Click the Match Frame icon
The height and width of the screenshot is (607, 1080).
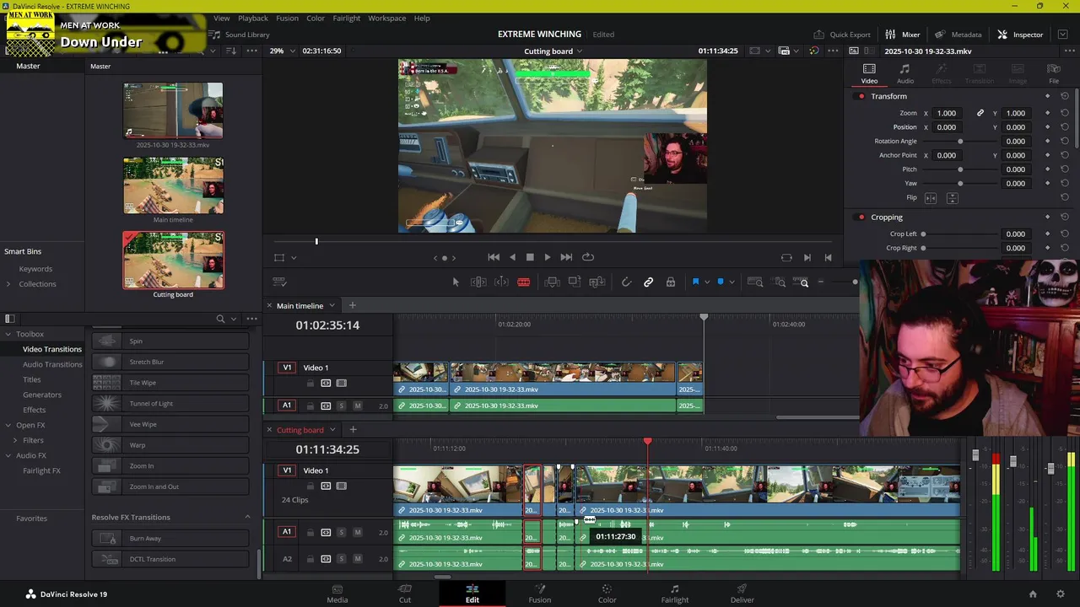coord(786,257)
